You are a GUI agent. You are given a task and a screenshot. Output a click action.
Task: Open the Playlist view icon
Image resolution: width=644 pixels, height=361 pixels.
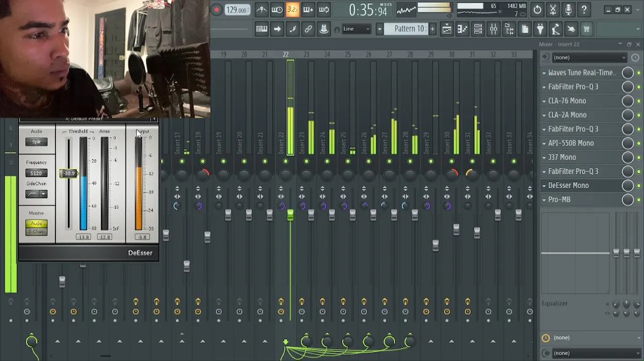coord(446,29)
